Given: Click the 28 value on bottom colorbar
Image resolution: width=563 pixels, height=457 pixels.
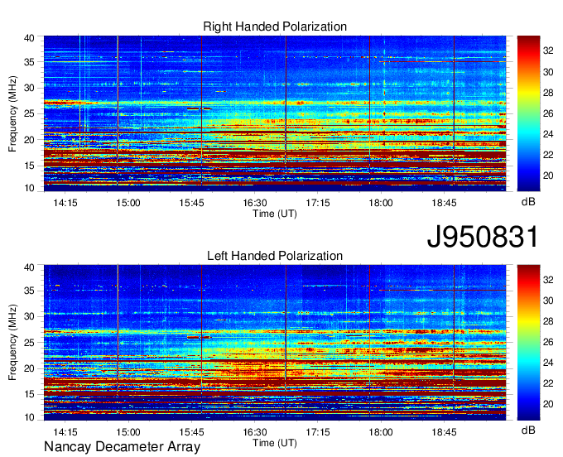Looking at the screenshot, I should click(548, 322).
